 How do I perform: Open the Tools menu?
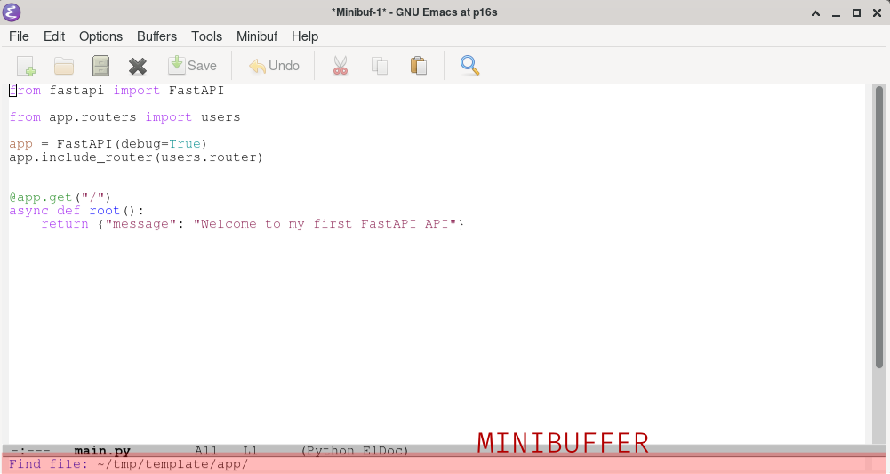206,36
